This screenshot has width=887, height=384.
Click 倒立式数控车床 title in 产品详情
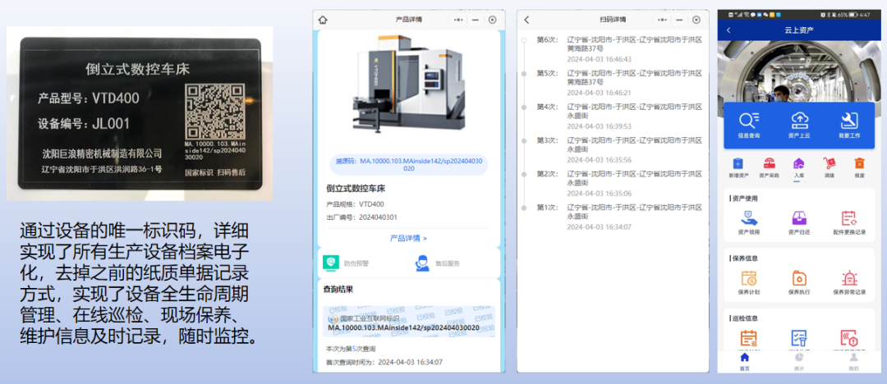point(356,189)
